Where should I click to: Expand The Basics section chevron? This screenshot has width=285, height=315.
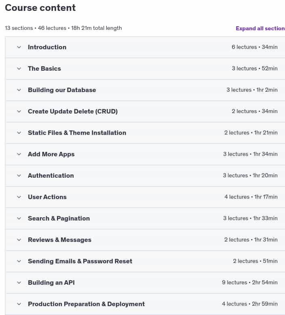pyautogui.click(x=19, y=69)
